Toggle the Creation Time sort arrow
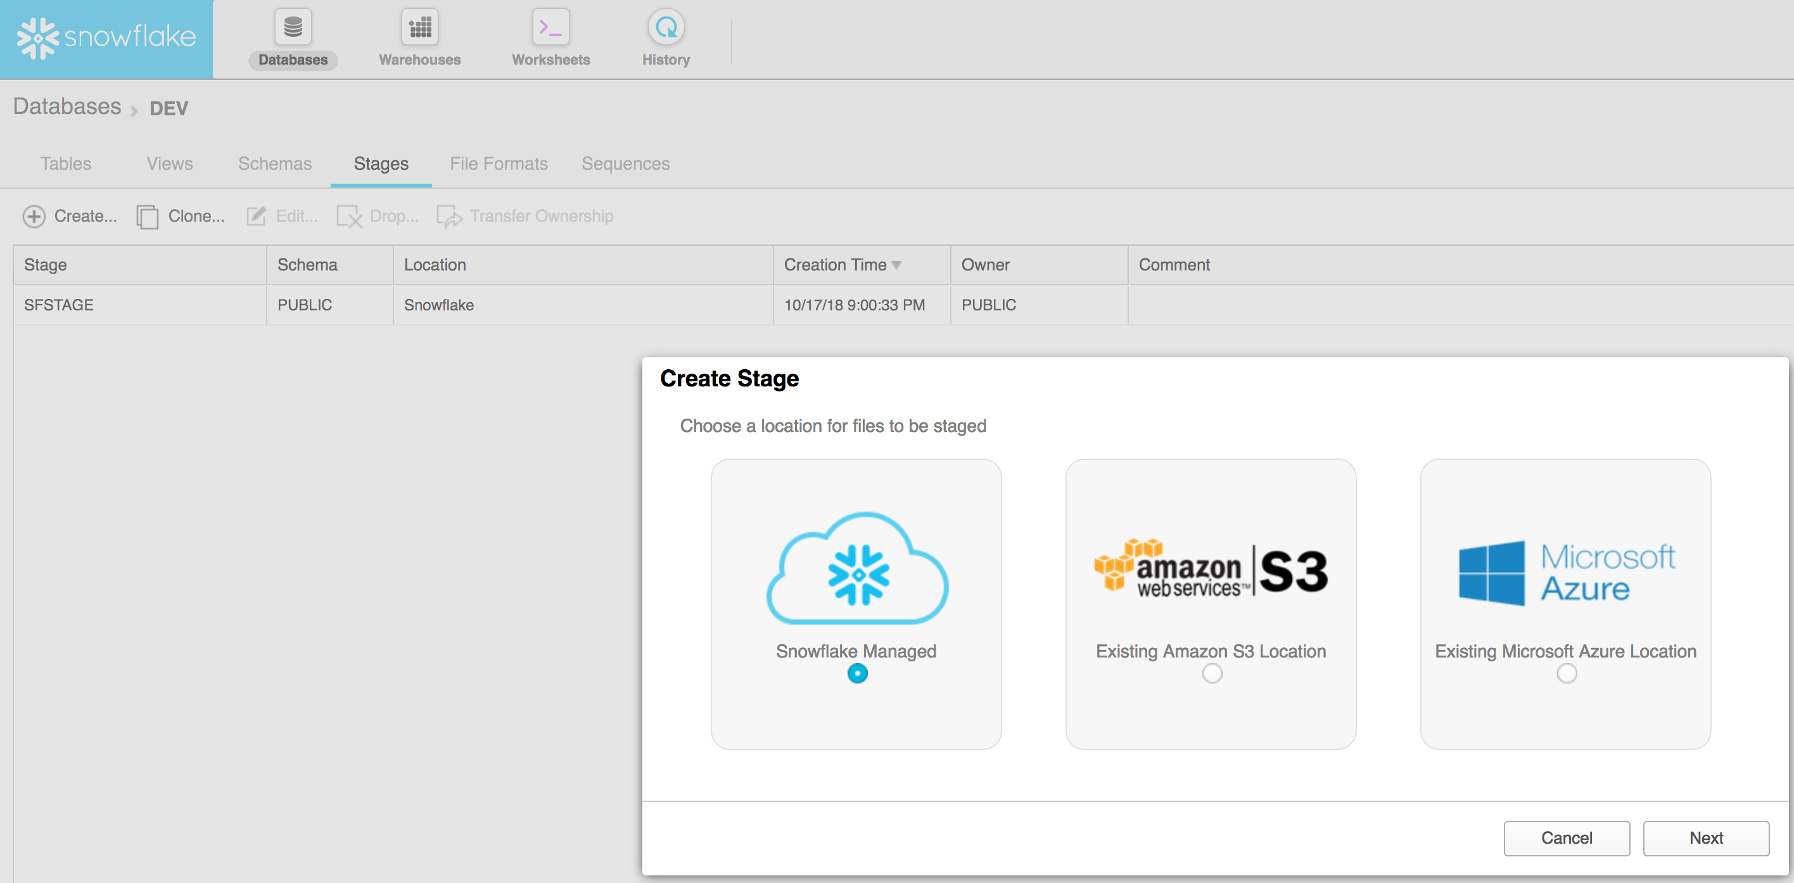Viewport: 1794px width, 883px height. [x=896, y=265]
